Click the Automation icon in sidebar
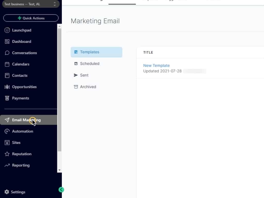The image size is (264, 198). pos(7,131)
